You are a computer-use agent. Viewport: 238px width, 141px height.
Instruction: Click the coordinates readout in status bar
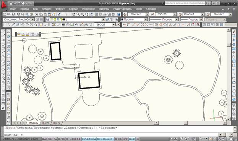(21, 139)
